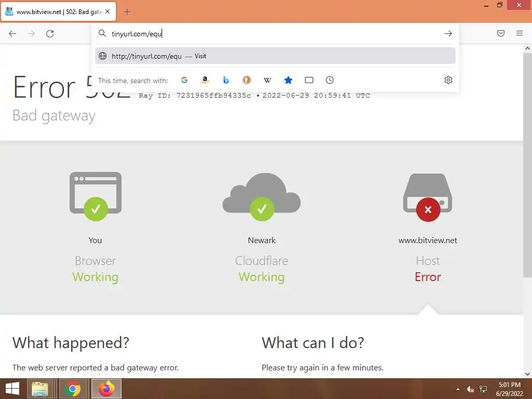Image resolution: width=532 pixels, height=399 pixels.
Task: Click the address bar go arrow
Action: pyautogui.click(x=448, y=34)
